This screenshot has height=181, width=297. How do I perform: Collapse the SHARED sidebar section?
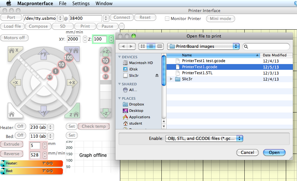[x=120, y=84]
